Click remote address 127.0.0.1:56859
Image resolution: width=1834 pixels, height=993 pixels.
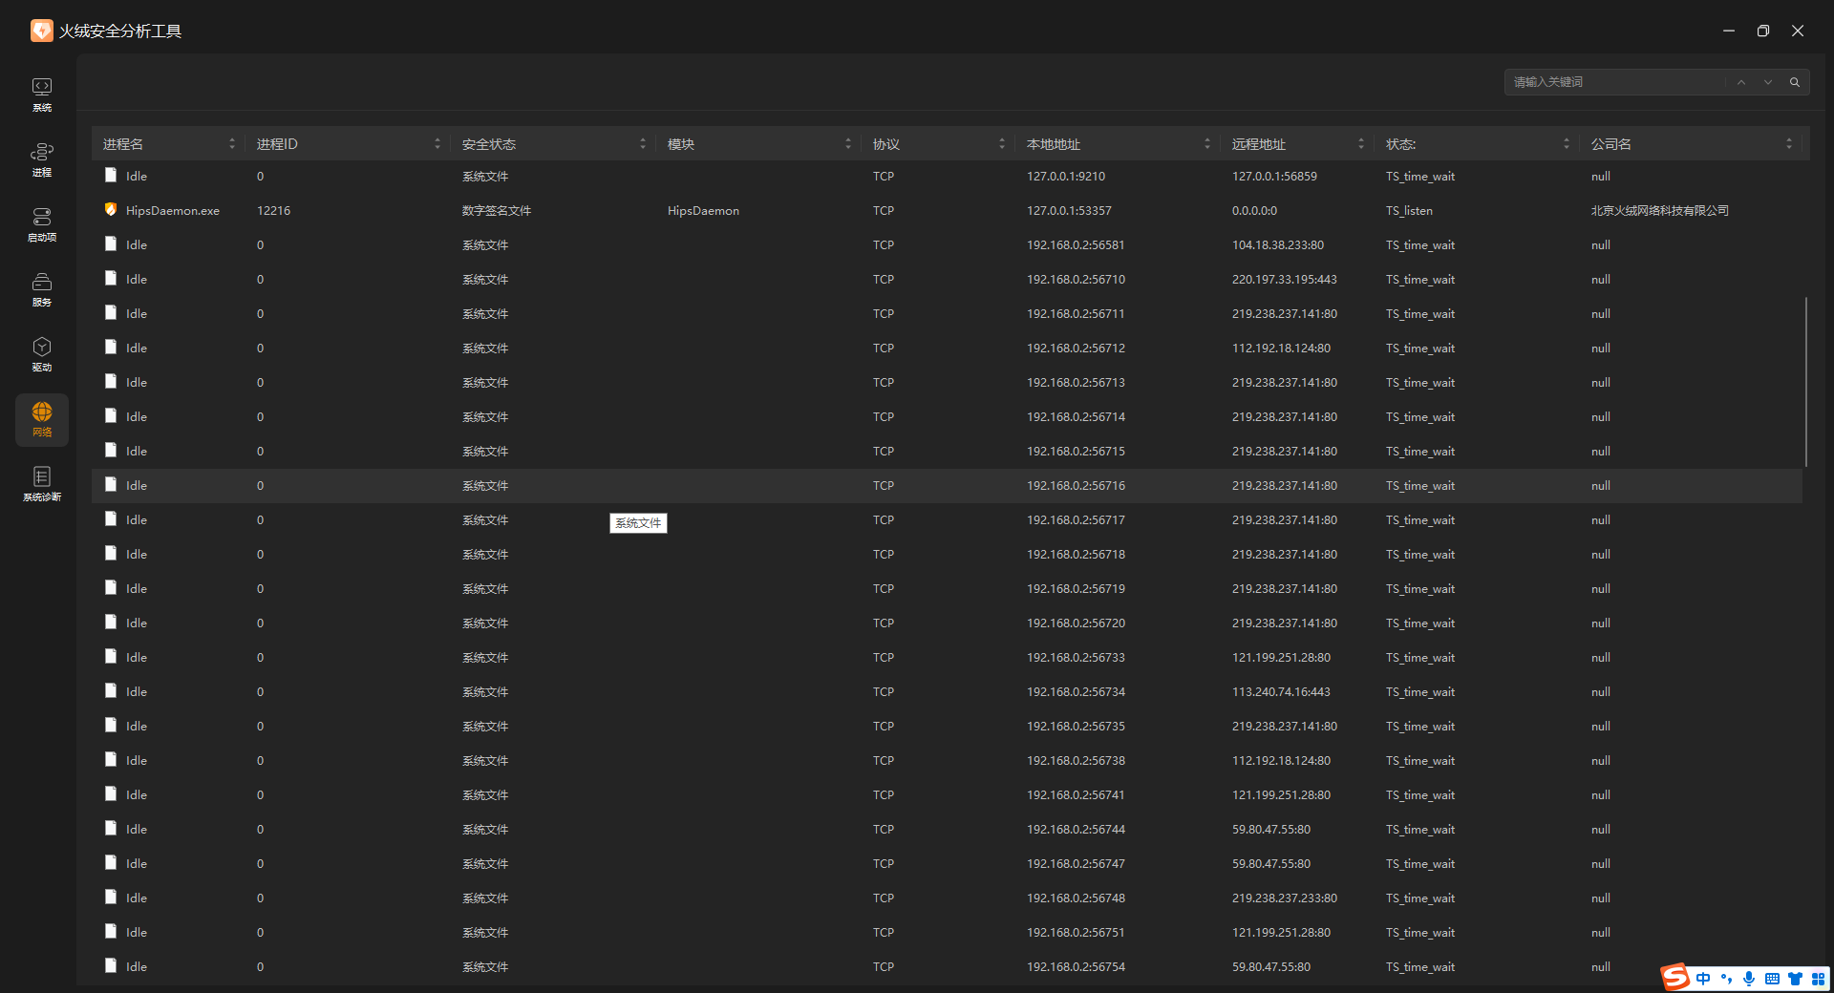coord(1274,177)
